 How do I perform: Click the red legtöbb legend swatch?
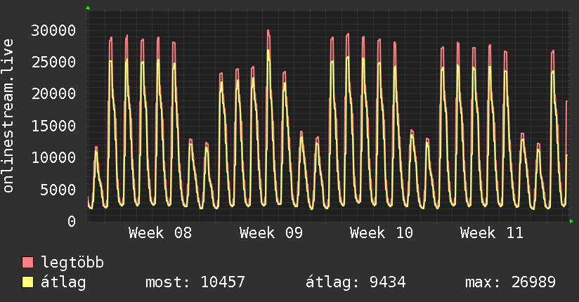coord(27,262)
